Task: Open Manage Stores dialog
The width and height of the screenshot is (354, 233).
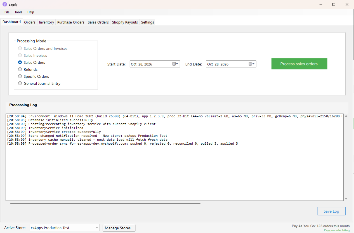Action: [x=119, y=228]
